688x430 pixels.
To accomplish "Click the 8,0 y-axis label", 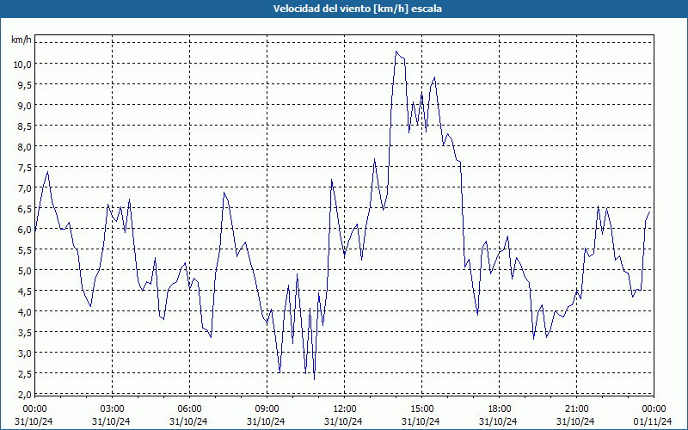I will coord(25,146).
